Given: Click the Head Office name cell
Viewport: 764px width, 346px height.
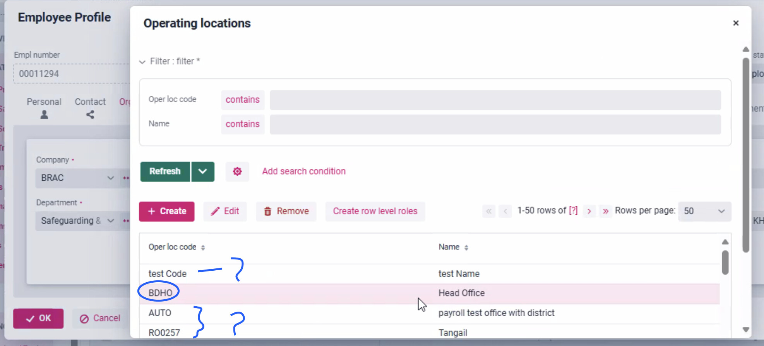Looking at the screenshot, I should (x=461, y=293).
